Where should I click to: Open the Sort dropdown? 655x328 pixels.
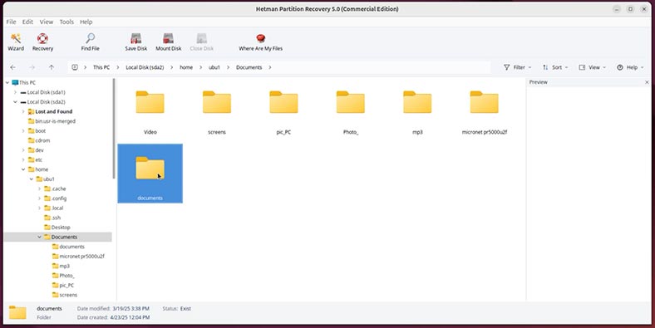click(x=555, y=67)
